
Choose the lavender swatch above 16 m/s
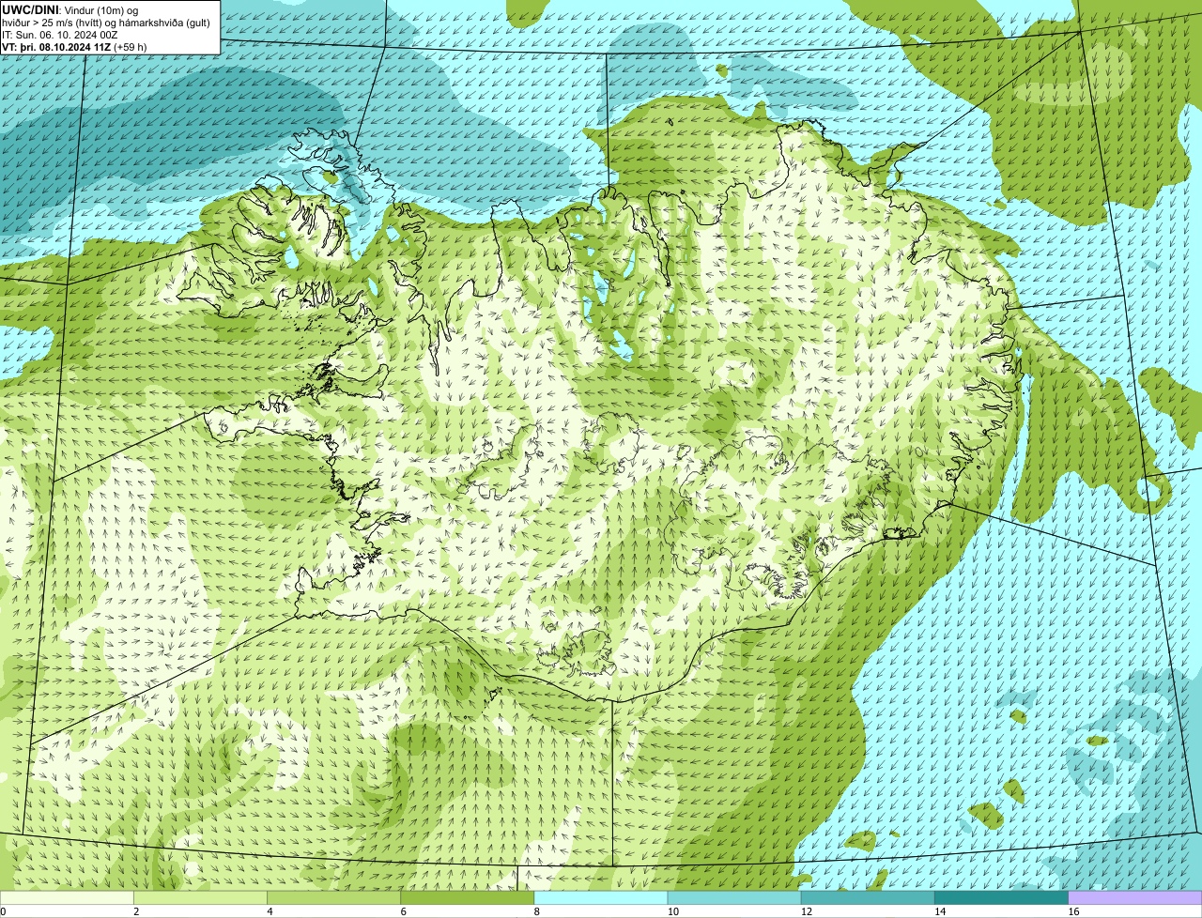(1135, 898)
